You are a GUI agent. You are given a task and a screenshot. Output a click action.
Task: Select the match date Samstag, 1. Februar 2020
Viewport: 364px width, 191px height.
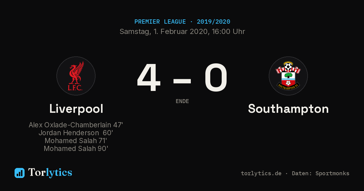coord(163,32)
